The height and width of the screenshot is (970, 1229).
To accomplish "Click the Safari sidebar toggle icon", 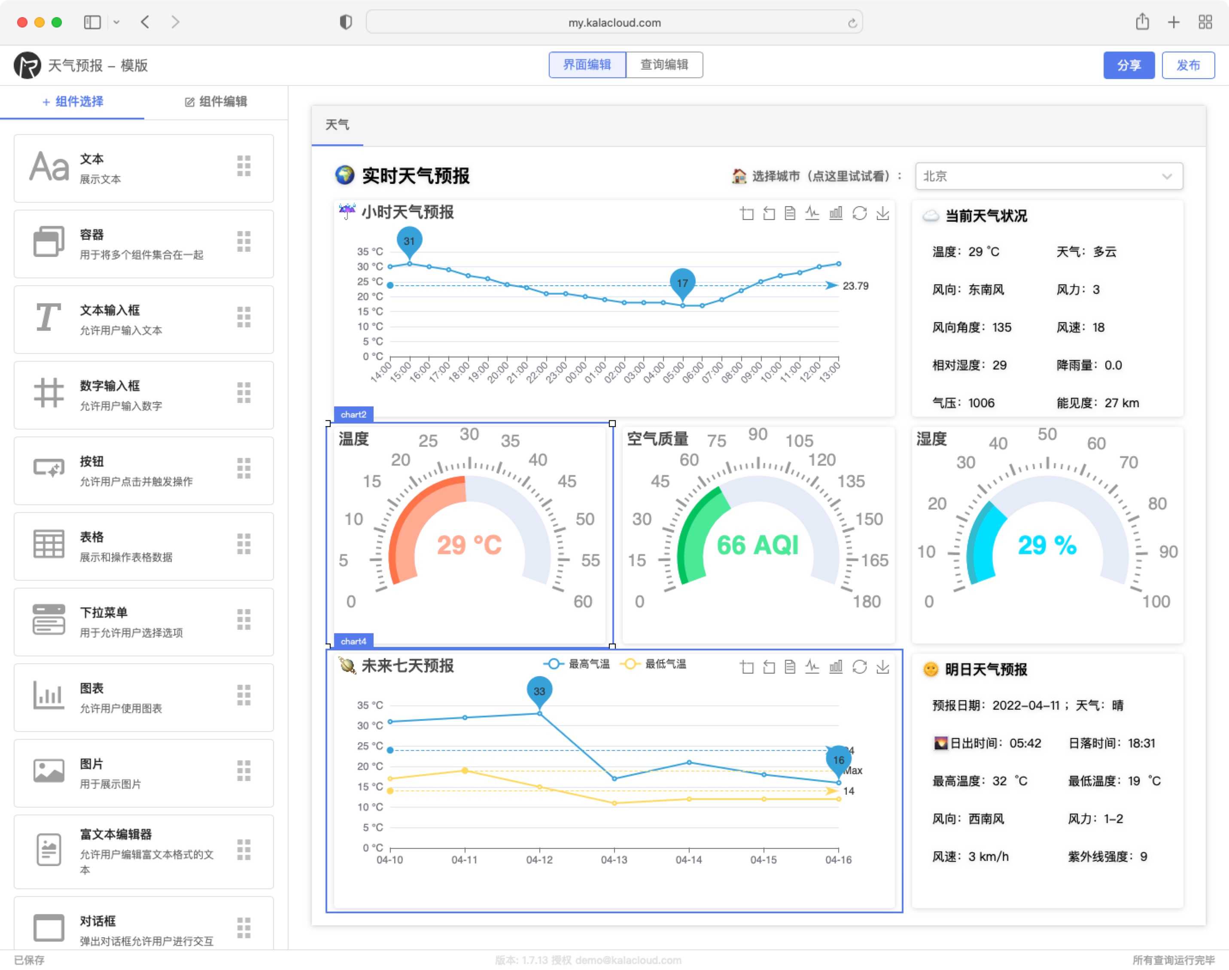I will (92, 22).
